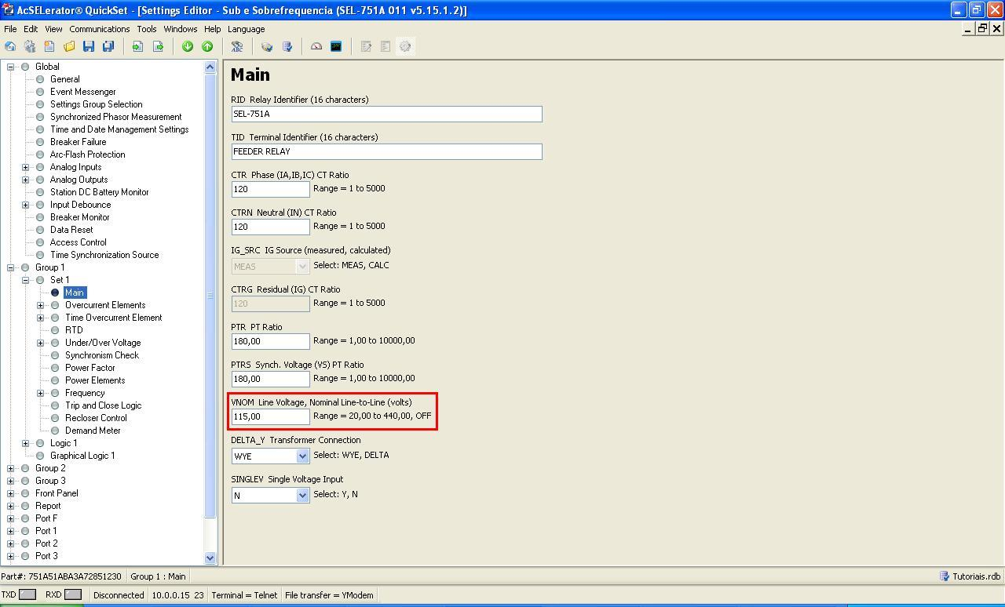Click the document with checkmark icon before the meter gauge

(x=287, y=46)
